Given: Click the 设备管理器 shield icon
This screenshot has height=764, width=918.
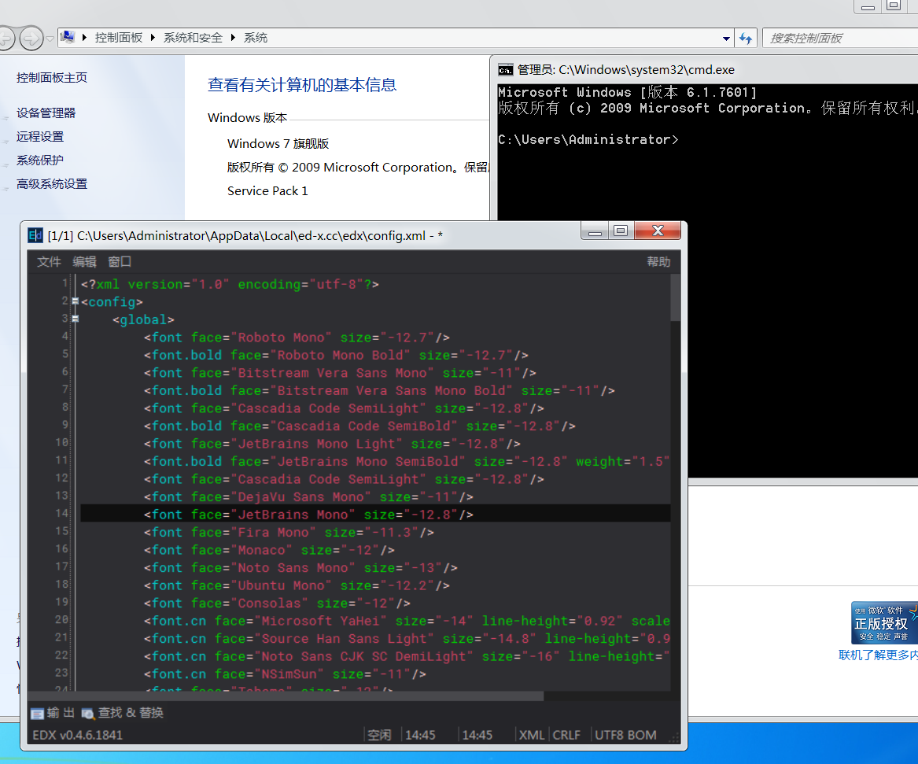Looking at the screenshot, I should (x=6, y=118).
